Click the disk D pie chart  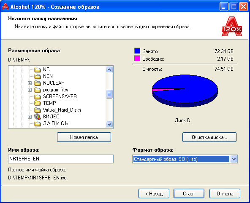pos(185,91)
